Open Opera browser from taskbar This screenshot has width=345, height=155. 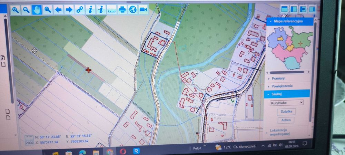point(123,152)
